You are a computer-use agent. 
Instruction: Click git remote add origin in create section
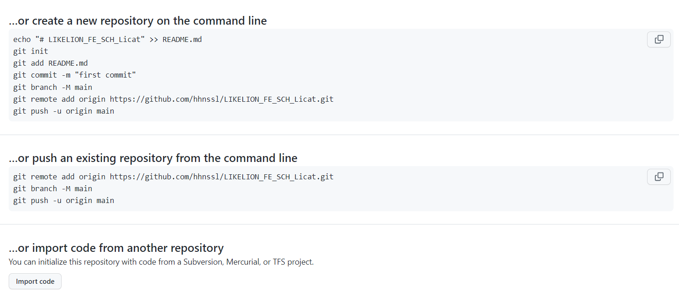tap(59, 99)
